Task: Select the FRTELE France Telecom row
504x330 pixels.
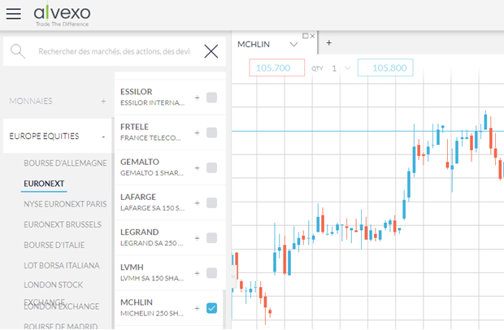Action: [x=170, y=132]
